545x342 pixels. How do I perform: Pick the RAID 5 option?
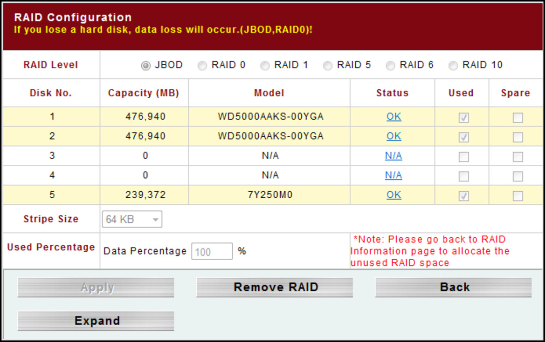328,66
